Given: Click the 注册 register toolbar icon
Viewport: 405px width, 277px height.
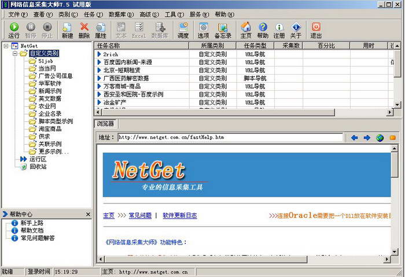Looking at the screenshot, I should point(279,30).
